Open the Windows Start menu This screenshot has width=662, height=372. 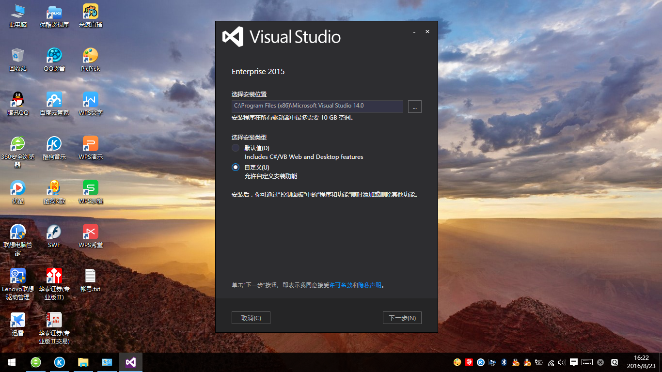(x=12, y=362)
